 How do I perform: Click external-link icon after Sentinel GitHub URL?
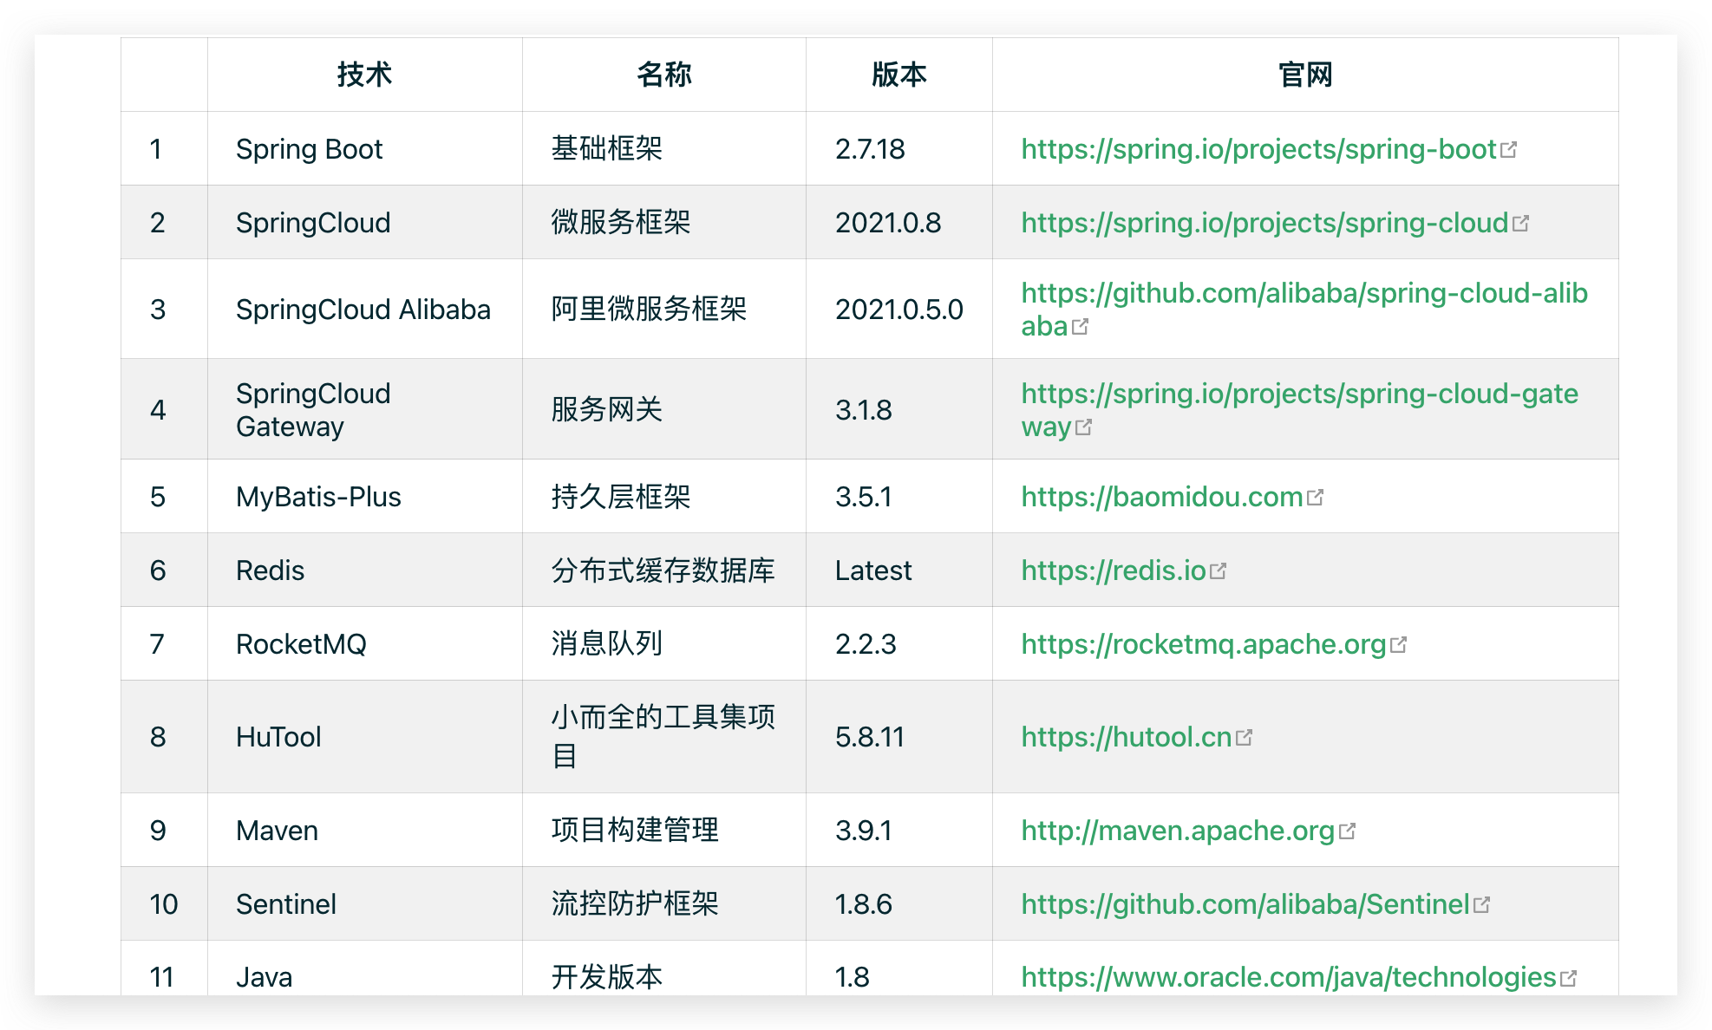click(x=1482, y=904)
